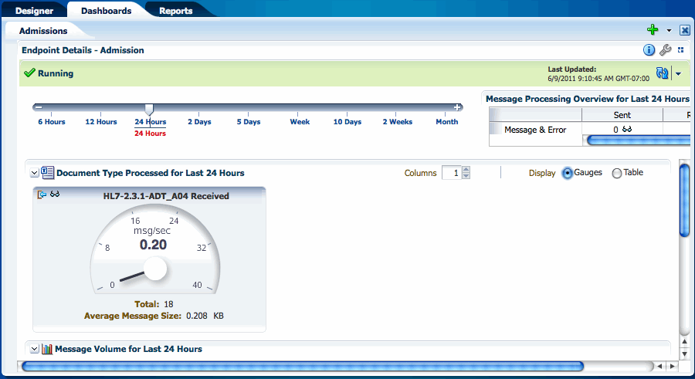Click the plus end of the time slider

(457, 107)
